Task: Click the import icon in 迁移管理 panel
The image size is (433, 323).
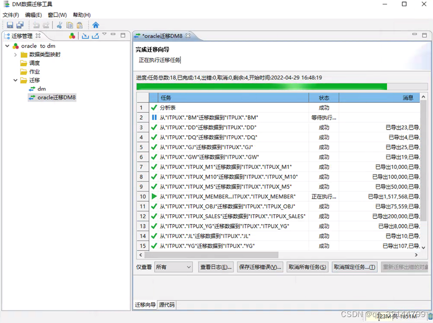Action: (x=85, y=36)
